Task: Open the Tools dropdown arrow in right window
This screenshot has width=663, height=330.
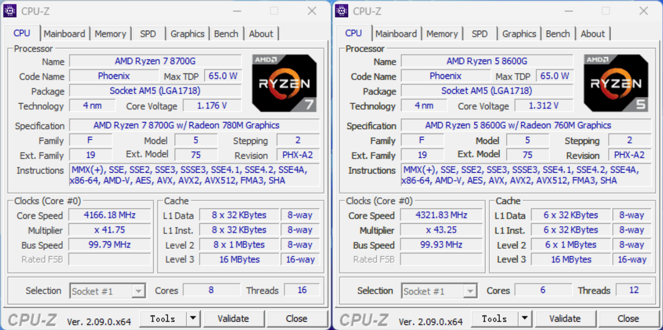Action: (524, 318)
